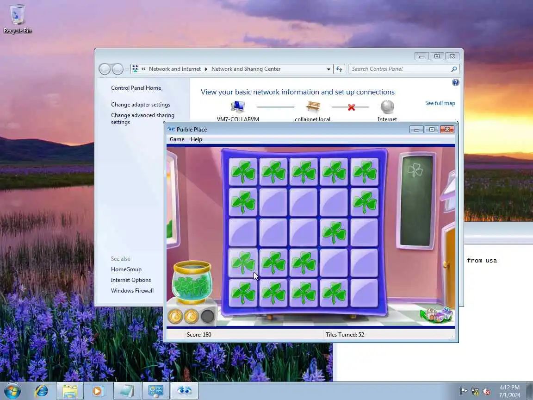Switch to the Purble Place taskbar button

[185, 391]
